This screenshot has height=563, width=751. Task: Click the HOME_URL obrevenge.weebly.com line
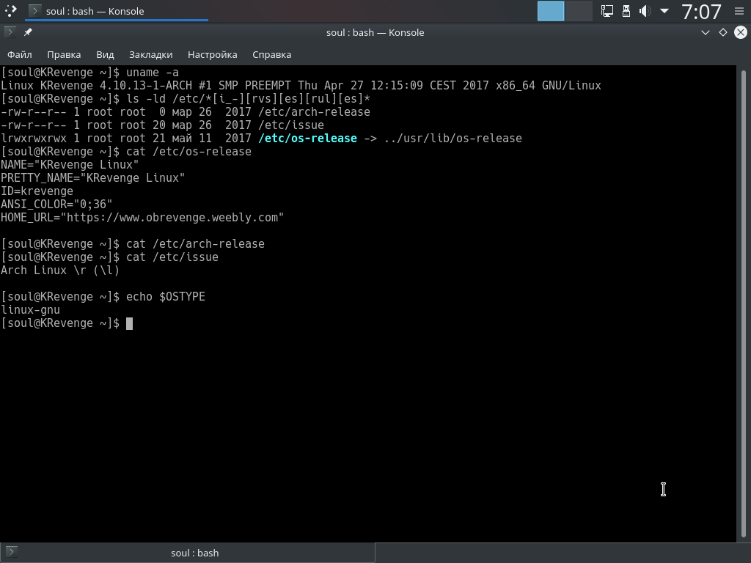coord(142,217)
